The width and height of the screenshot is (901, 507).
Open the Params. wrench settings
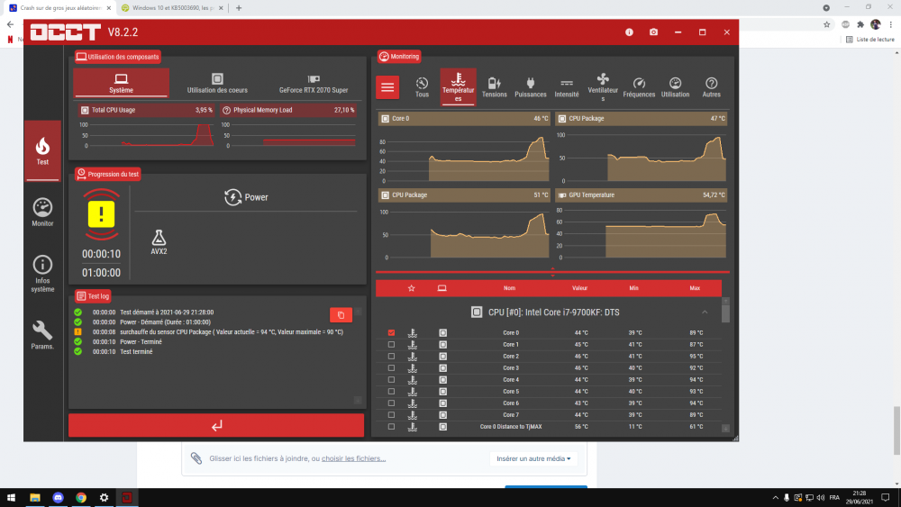(42, 333)
